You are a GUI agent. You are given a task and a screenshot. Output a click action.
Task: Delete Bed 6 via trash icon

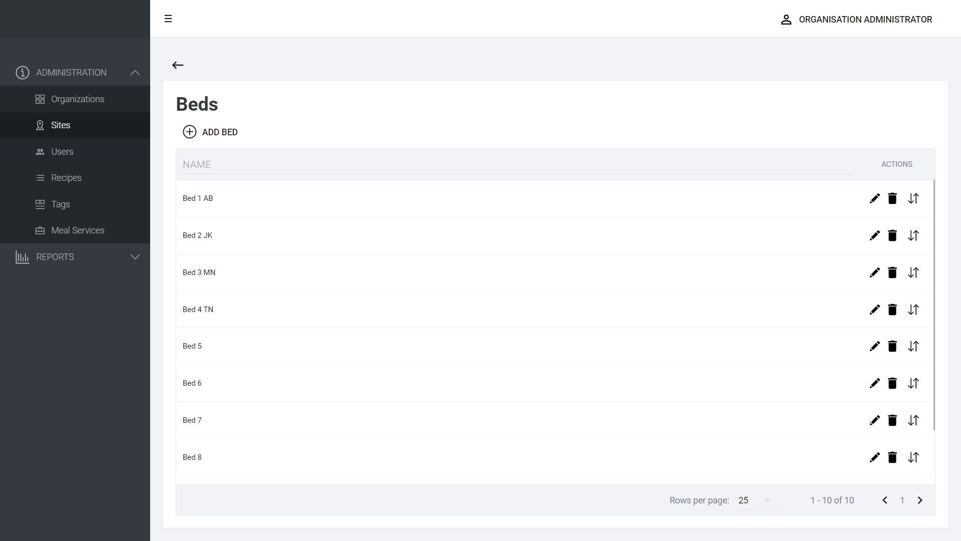point(892,383)
